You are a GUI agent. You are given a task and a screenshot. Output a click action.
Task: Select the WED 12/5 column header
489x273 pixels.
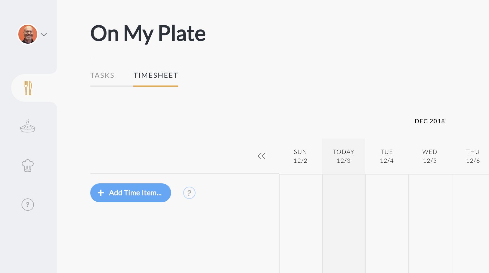(429, 156)
